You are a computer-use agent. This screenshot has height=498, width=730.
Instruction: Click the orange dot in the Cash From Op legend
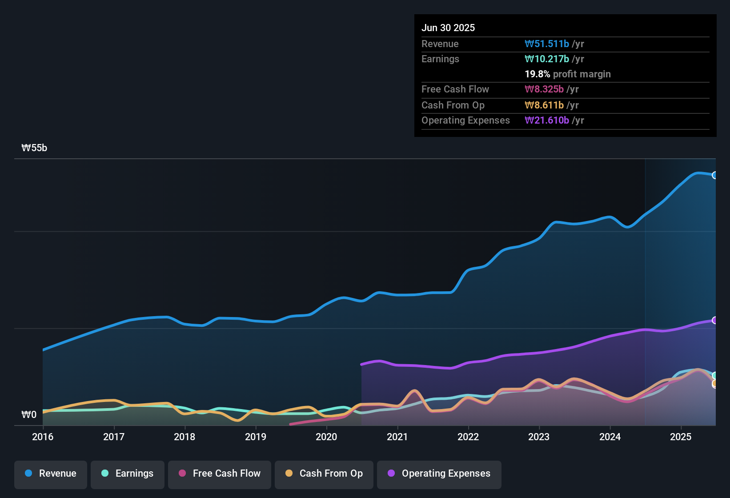point(289,474)
